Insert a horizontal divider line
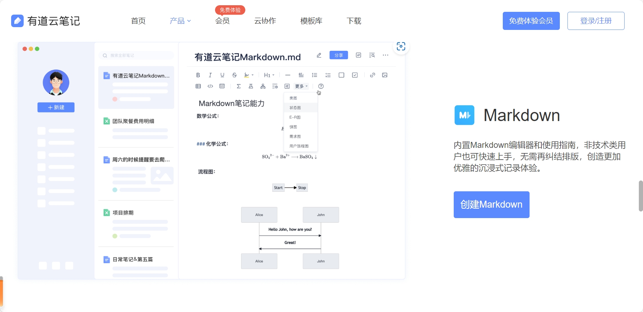 [288, 75]
